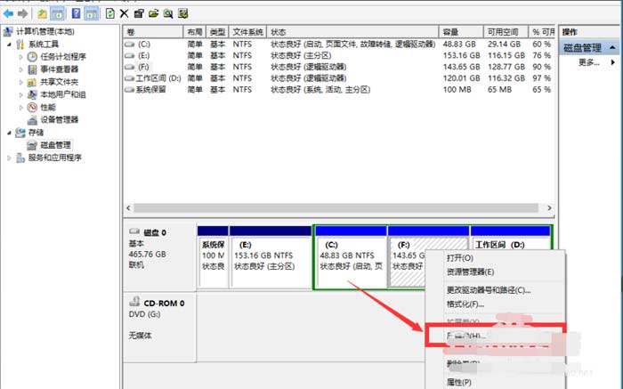Select the 工作区间 (D:) volume row
Image resolution: width=623 pixels, height=389 pixels.
(x=338, y=78)
